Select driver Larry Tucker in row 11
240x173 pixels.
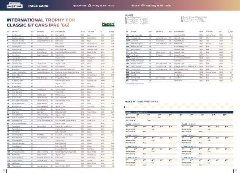click(x=16, y=52)
